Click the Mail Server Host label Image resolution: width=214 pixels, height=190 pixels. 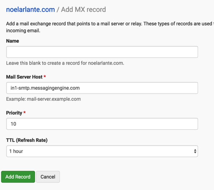tap(24, 77)
